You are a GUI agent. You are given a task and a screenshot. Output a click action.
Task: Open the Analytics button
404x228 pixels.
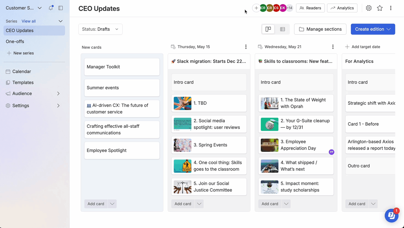(x=342, y=8)
